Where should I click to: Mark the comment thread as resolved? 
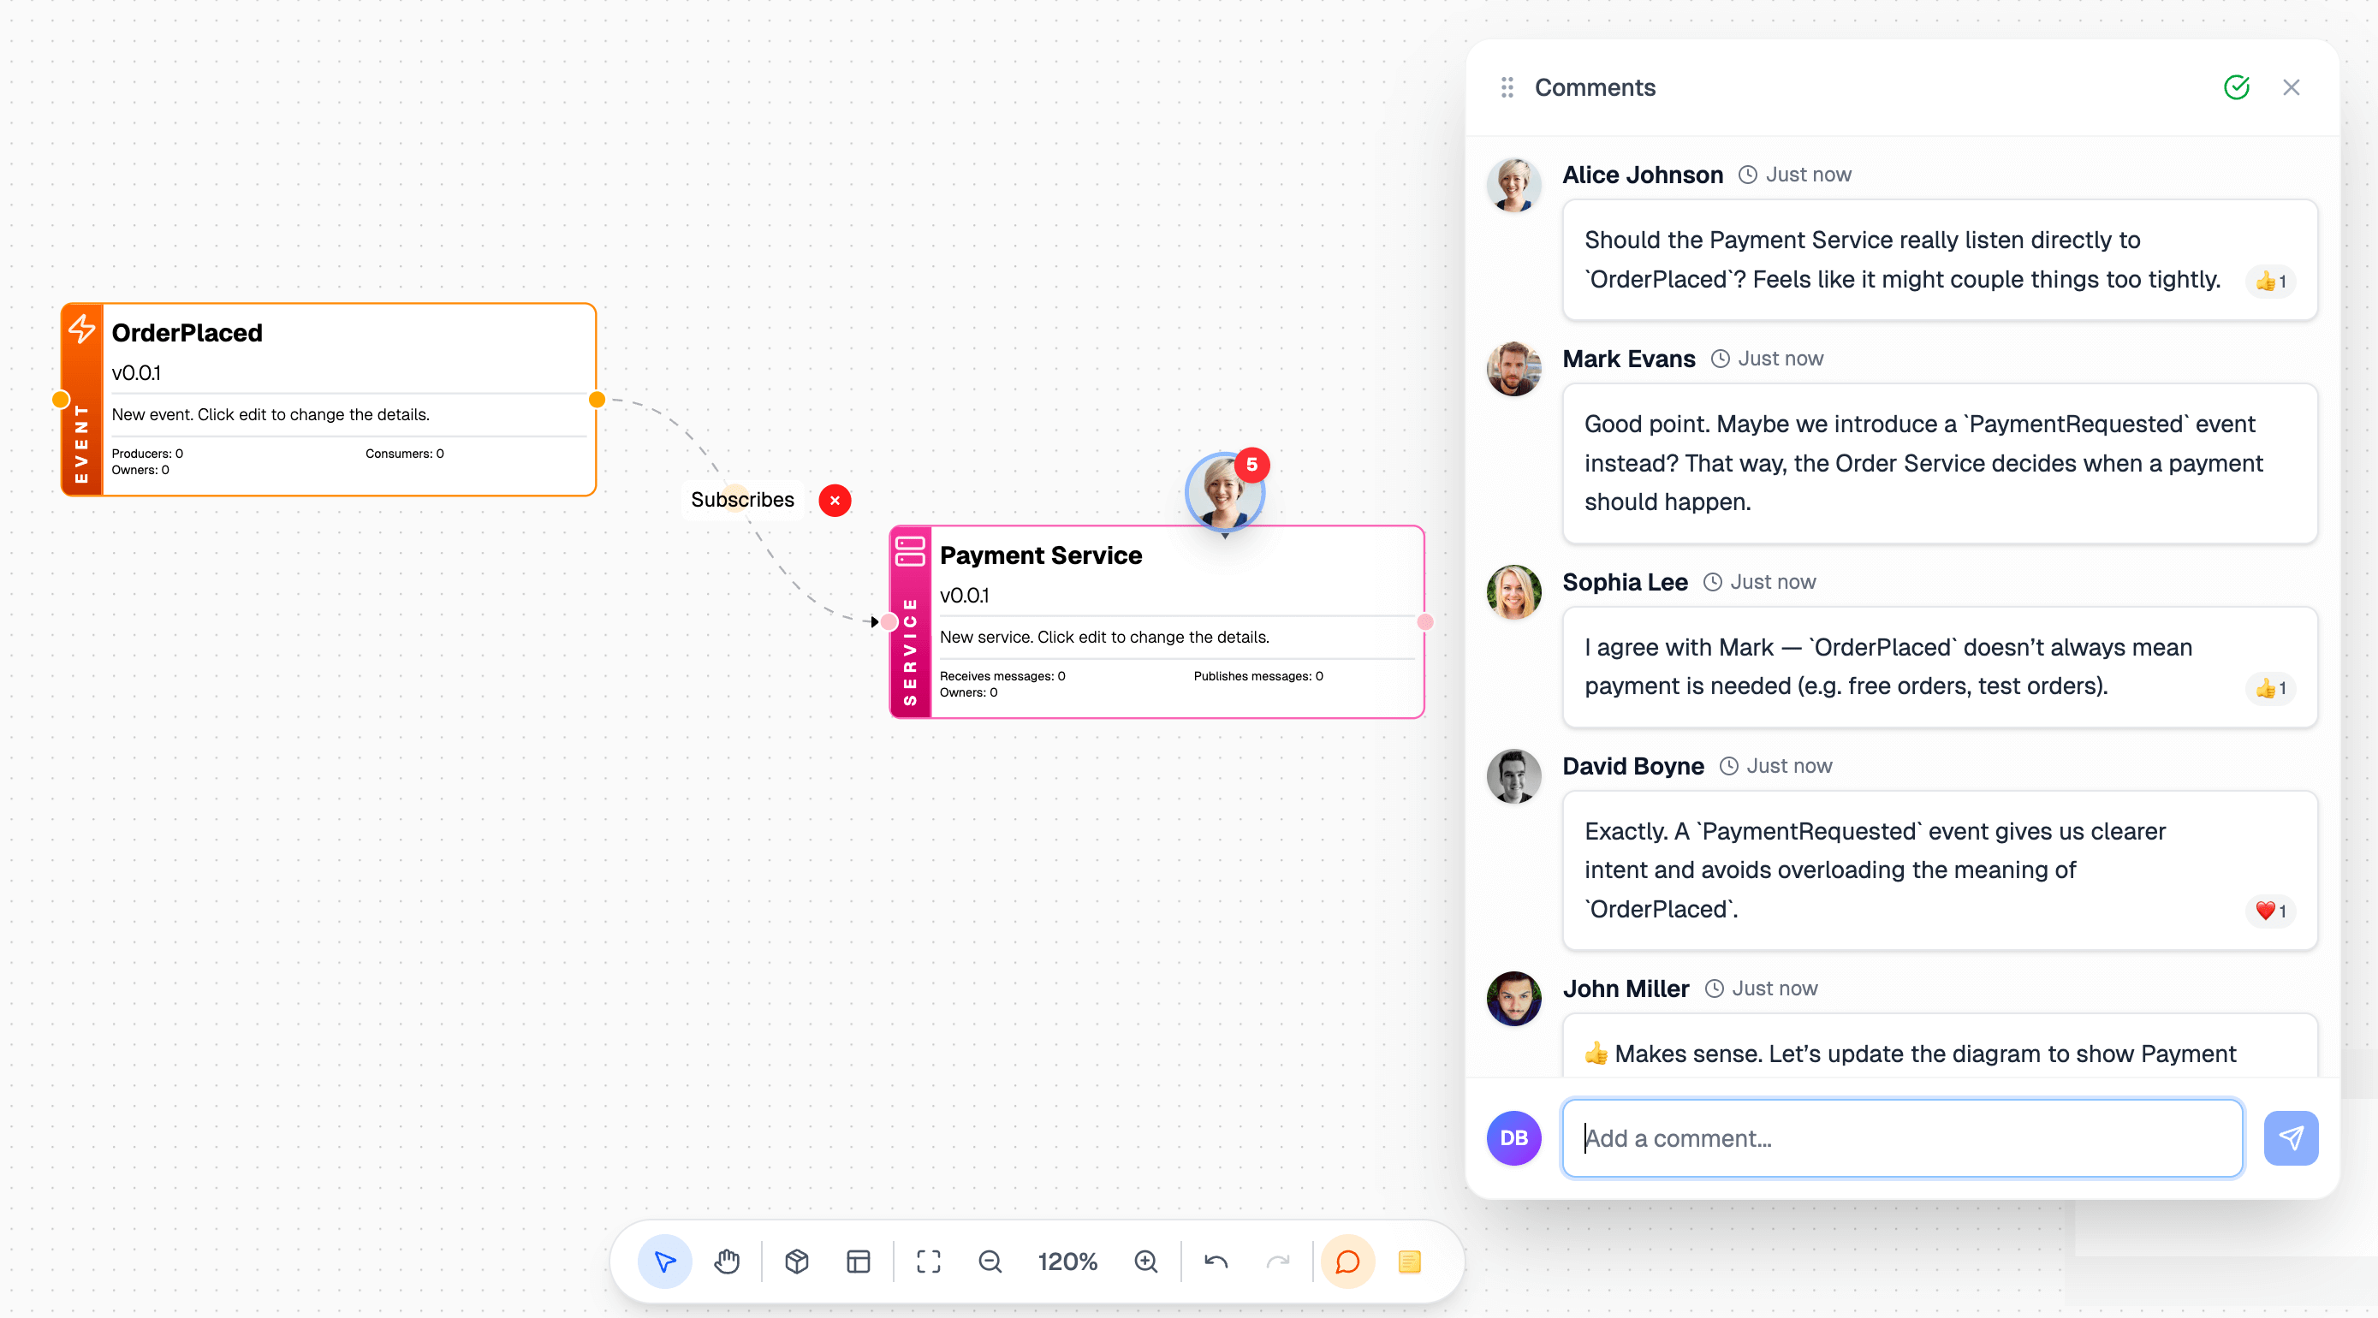click(x=2236, y=86)
